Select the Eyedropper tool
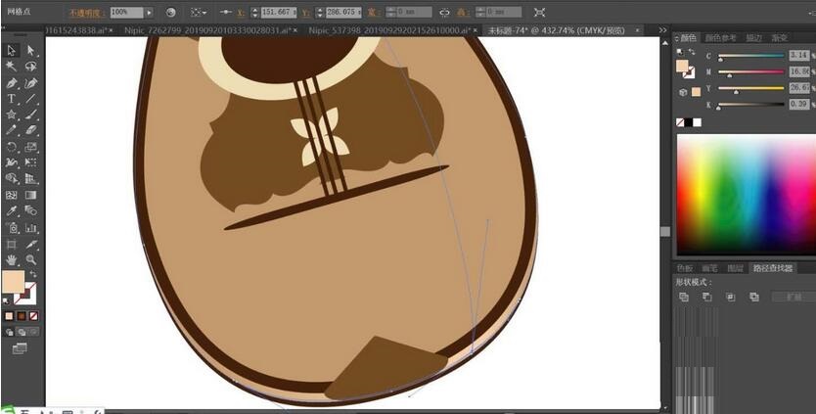Screen dimensions: 816x414 [x=12, y=211]
